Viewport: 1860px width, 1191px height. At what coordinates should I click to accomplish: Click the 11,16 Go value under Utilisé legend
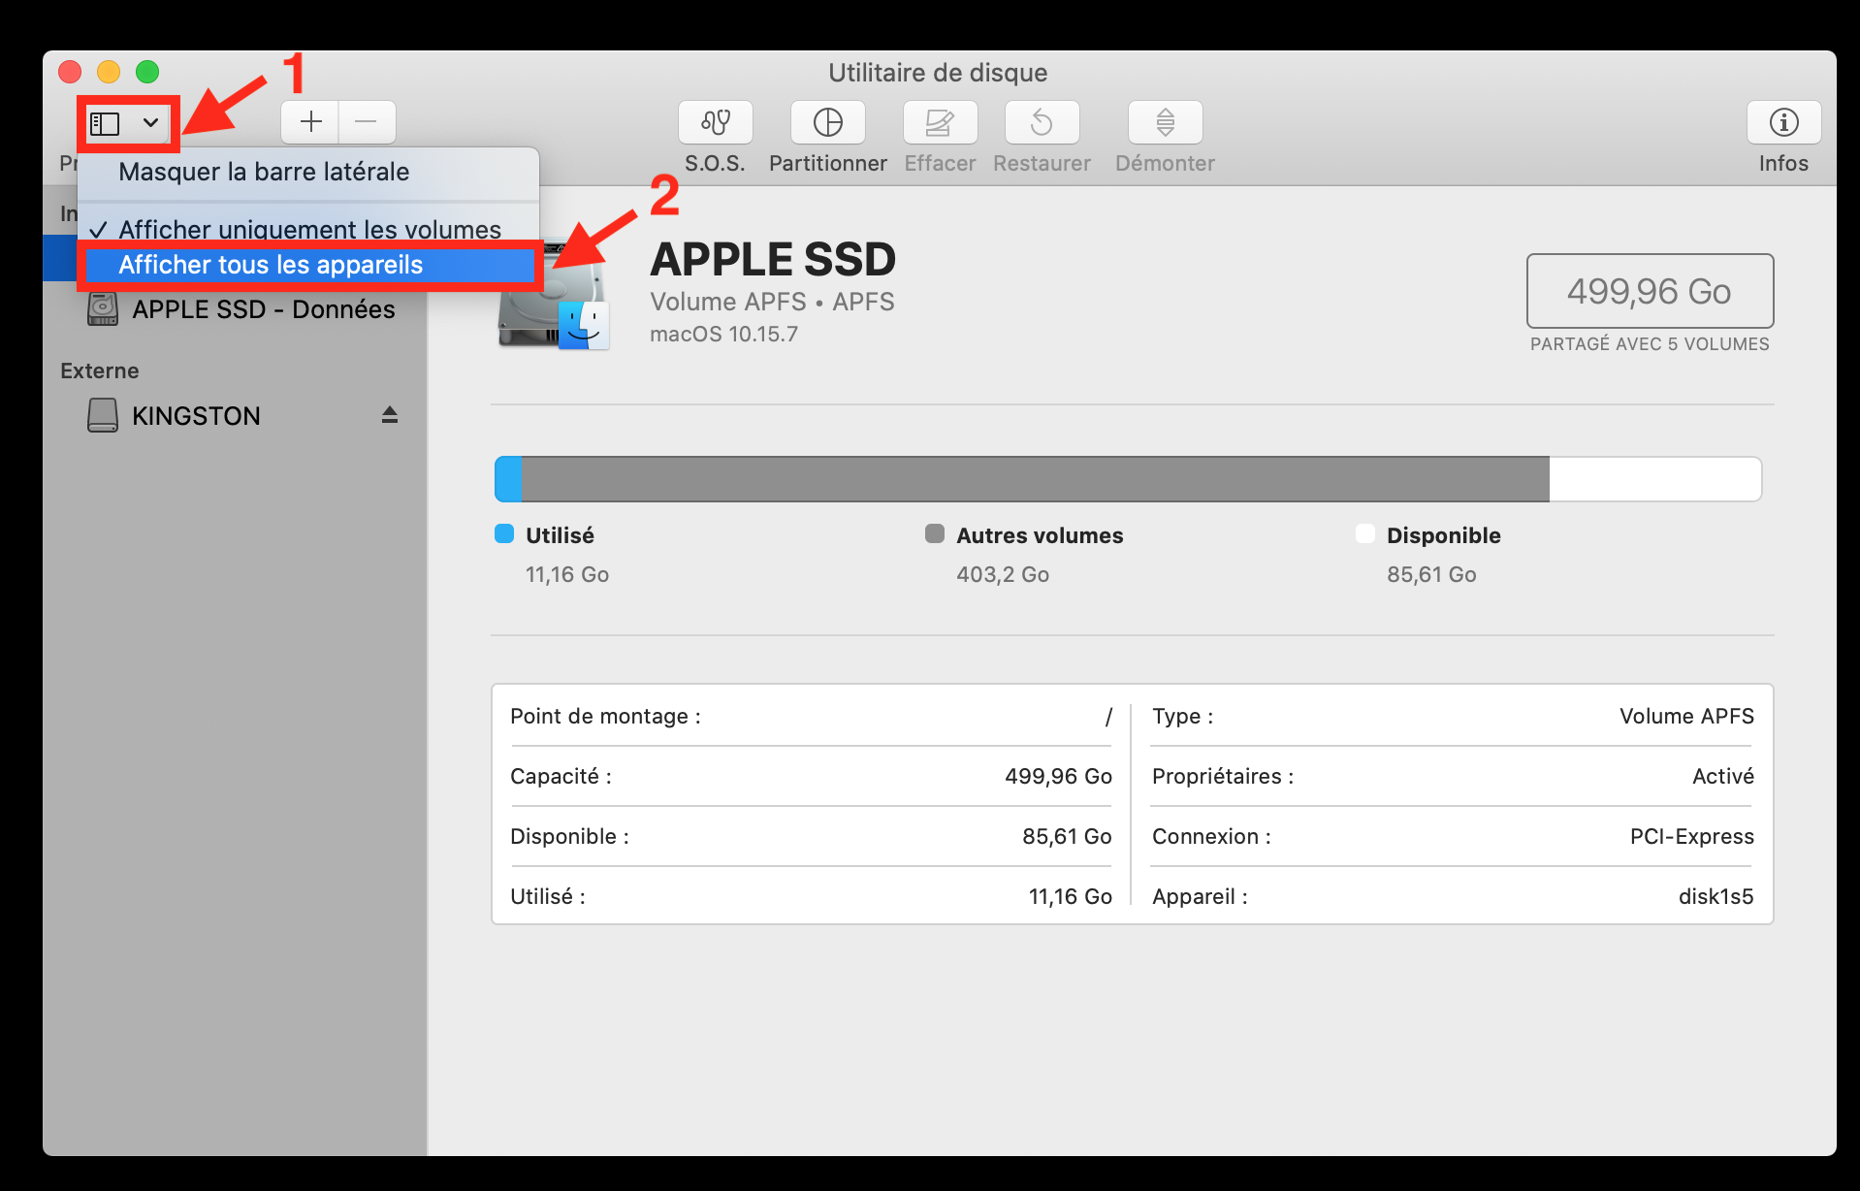[x=567, y=574]
